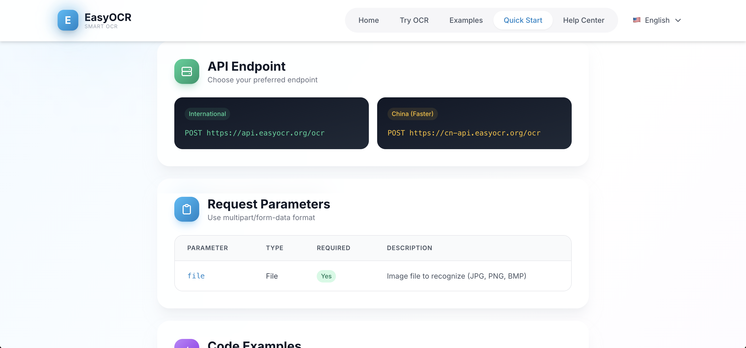Click the US flag icon
Viewport: 746px width, 348px height.
(x=636, y=20)
